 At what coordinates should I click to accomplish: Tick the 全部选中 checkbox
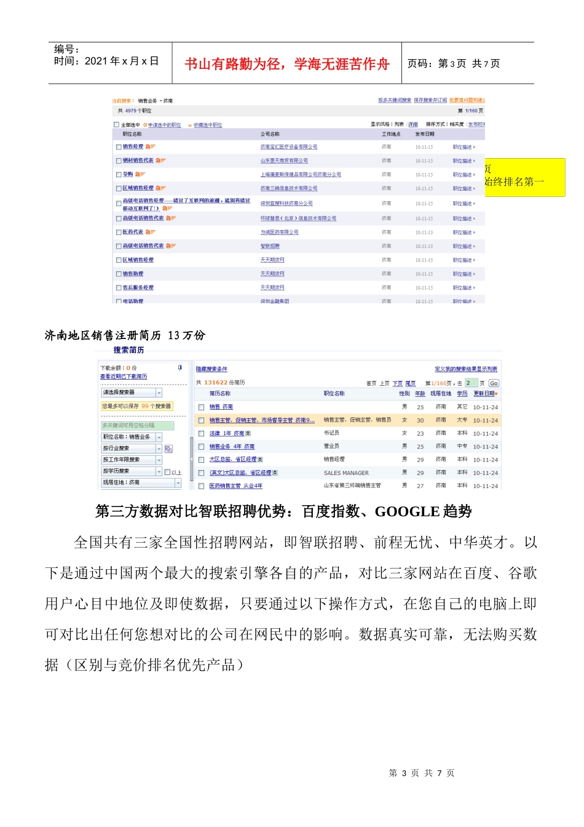(x=117, y=125)
